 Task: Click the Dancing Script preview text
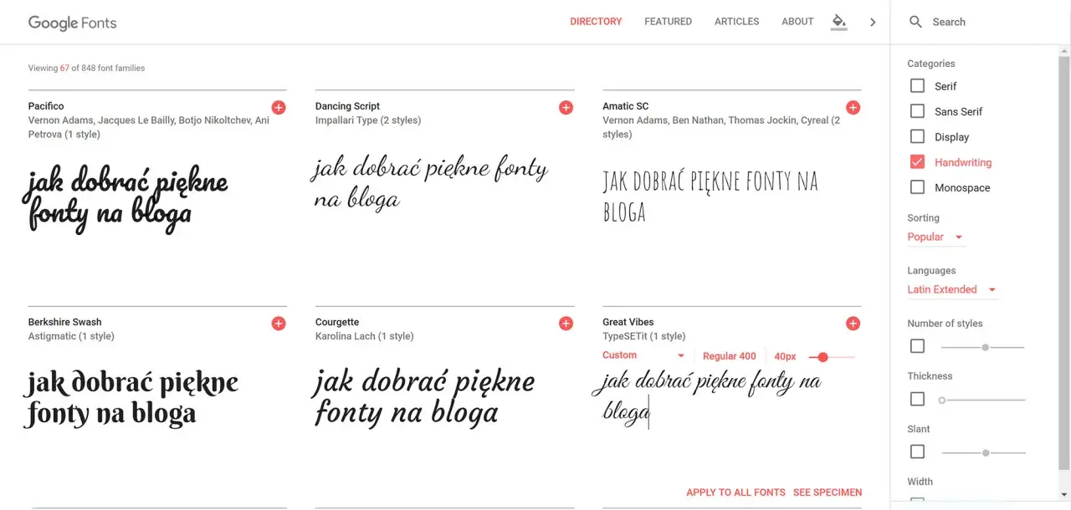429,183
